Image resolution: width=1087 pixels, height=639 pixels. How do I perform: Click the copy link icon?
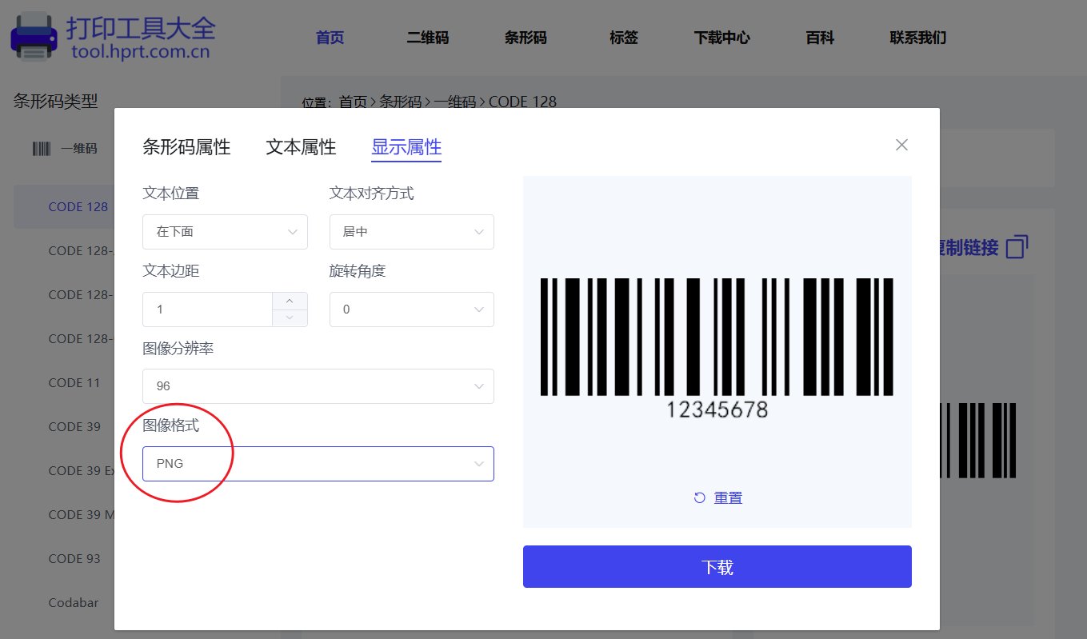(x=1017, y=247)
